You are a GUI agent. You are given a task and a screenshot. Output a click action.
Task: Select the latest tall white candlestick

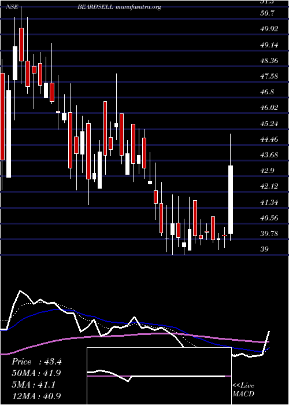point(231,200)
